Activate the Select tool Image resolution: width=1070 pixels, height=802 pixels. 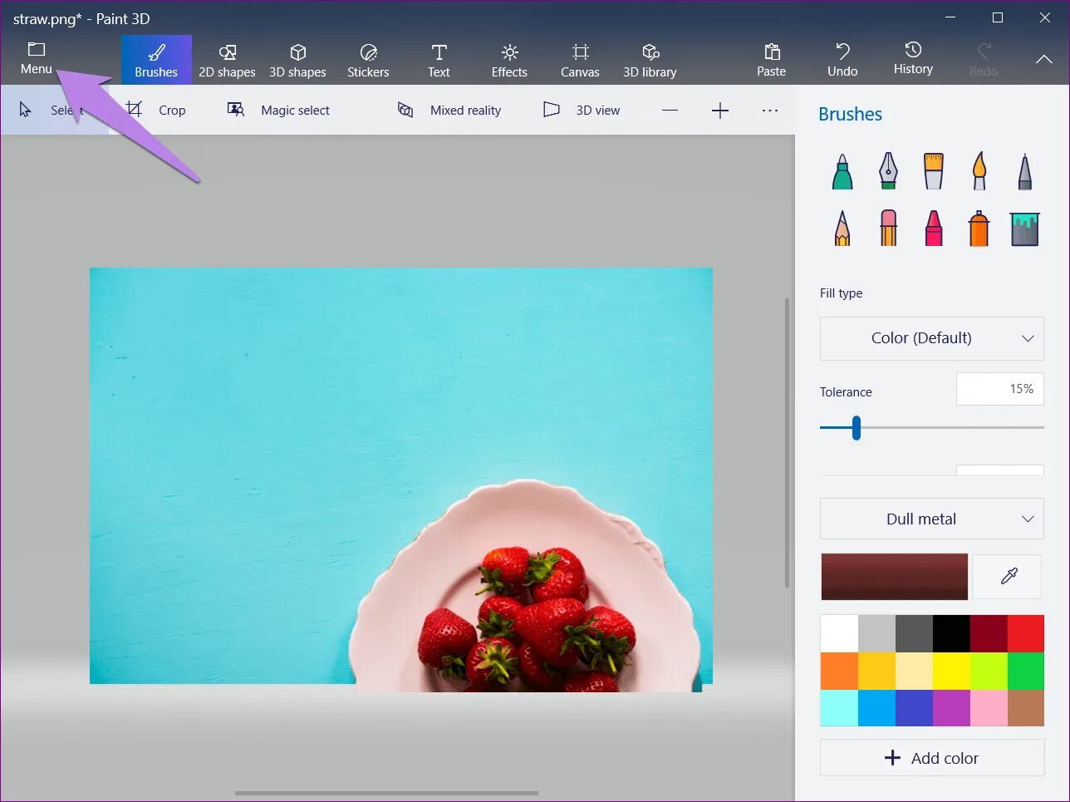[x=54, y=111]
